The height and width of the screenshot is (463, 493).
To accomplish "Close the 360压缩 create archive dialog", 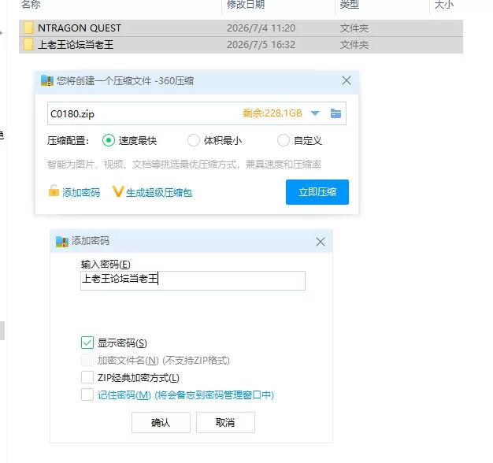I will click(x=347, y=81).
